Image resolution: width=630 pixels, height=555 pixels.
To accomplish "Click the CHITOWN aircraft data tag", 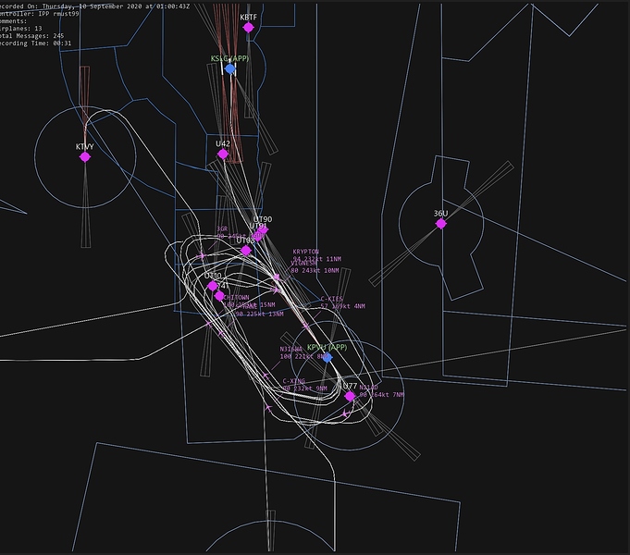I will (x=249, y=301).
